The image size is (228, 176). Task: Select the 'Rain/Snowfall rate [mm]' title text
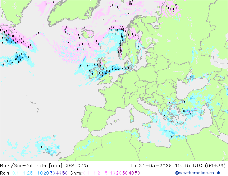coord(31,166)
